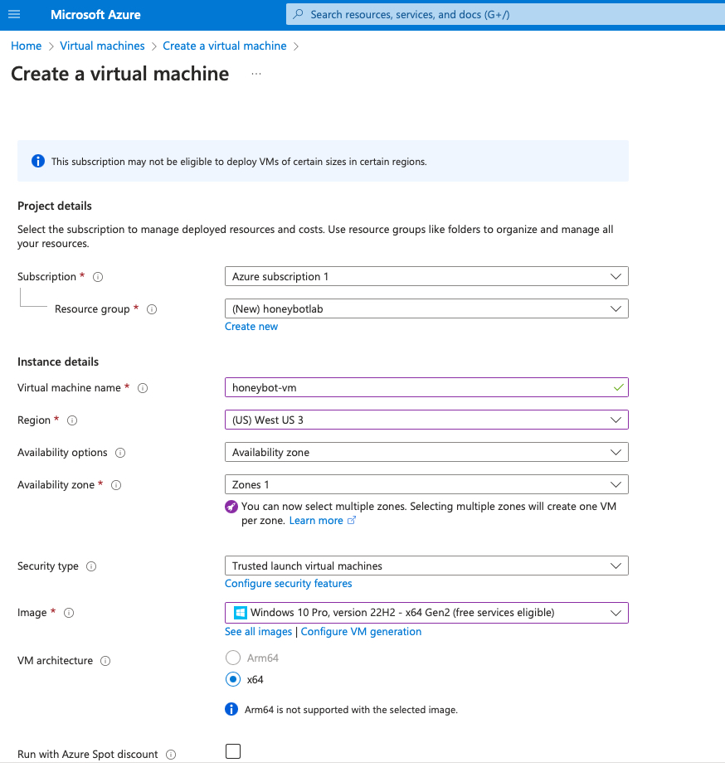The width and height of the screenshot is (725, 777).
Task: Open the Image dropdown with Windows 10 Pro
Action: point(426,613)
